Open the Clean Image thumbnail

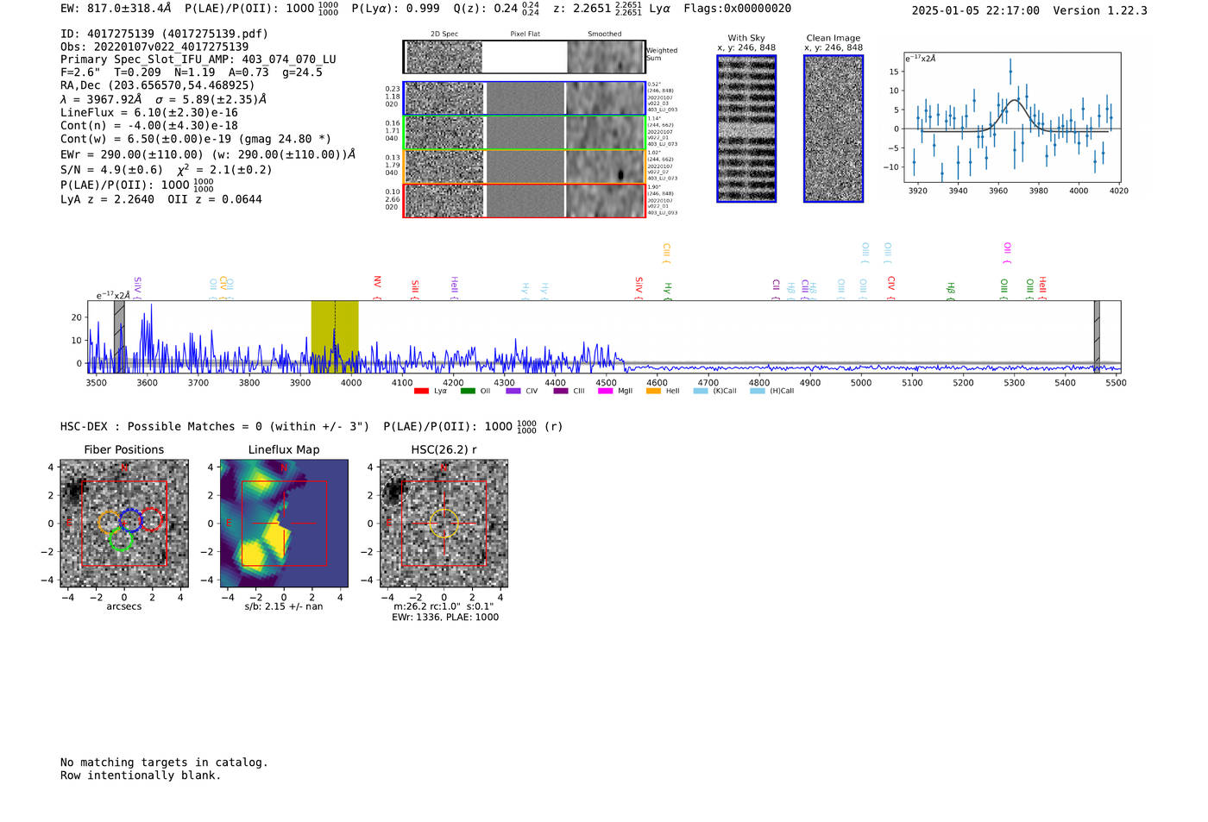click(834, 129)
